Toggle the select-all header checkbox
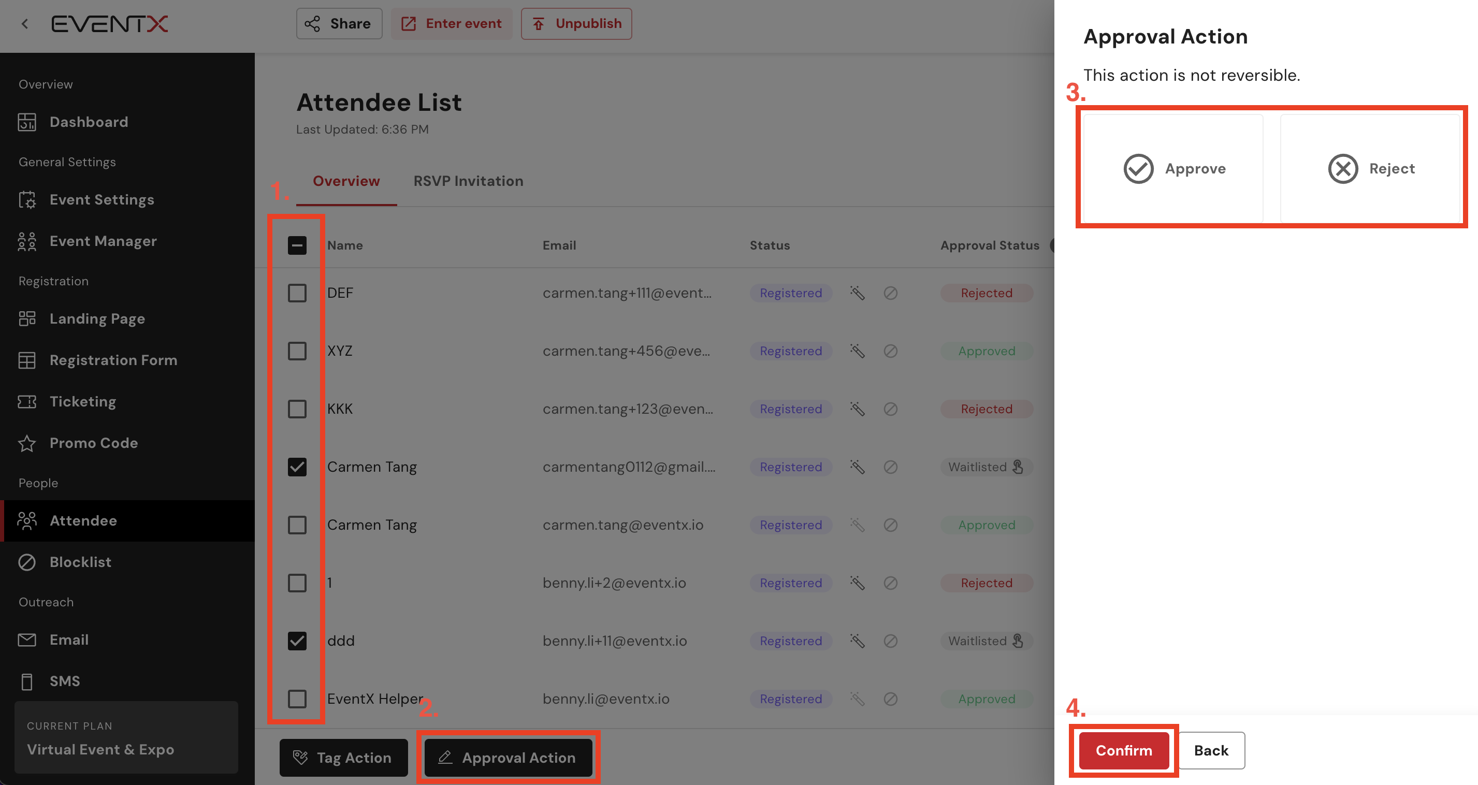This screenshot has height=785, width=1478. pos(297,245)
